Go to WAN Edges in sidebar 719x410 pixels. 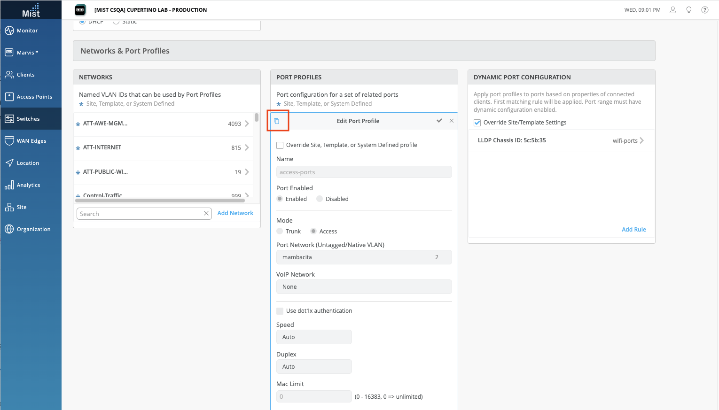click(x=31, y=141)
